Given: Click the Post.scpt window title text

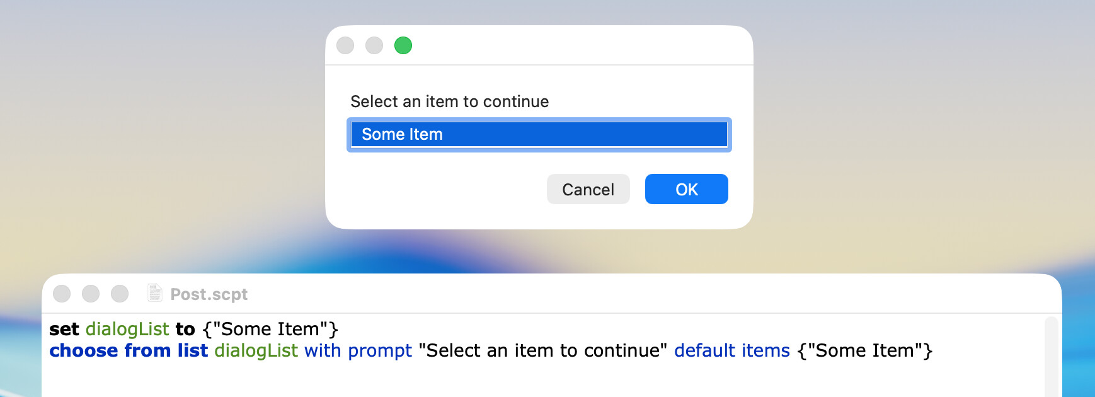Looking at the screenshot, I should click(x=209, y=294).
